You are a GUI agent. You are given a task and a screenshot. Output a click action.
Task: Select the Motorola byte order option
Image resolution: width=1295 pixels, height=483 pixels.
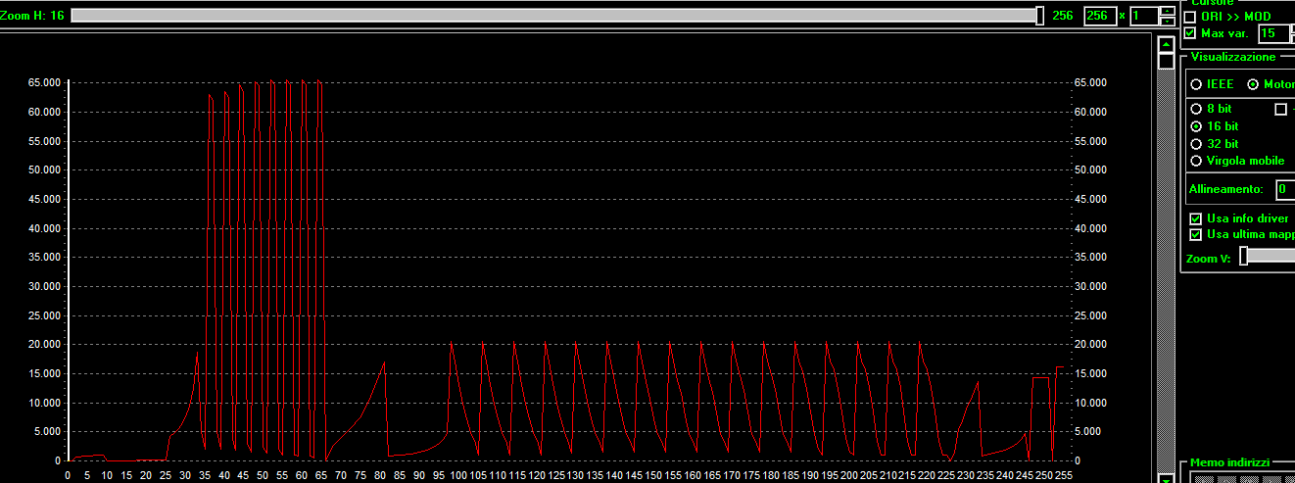1253,84
